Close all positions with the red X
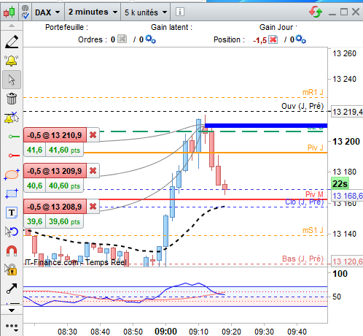The height and width of the screenshot is (336, 363). coord(273,39)
